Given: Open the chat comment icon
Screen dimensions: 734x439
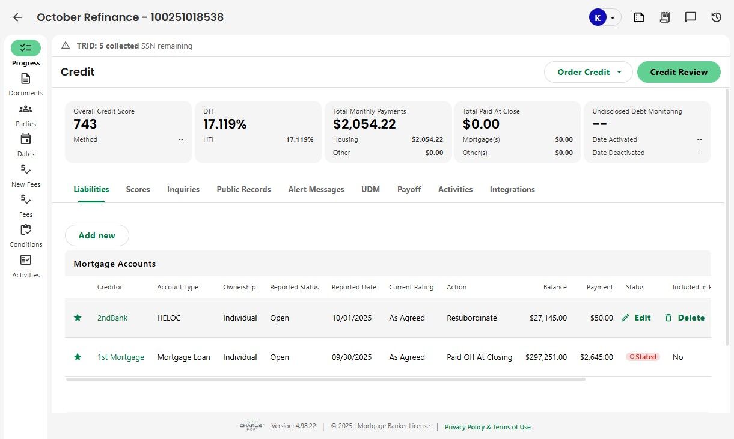Looking at the screenshot, I should click(690, 17).
